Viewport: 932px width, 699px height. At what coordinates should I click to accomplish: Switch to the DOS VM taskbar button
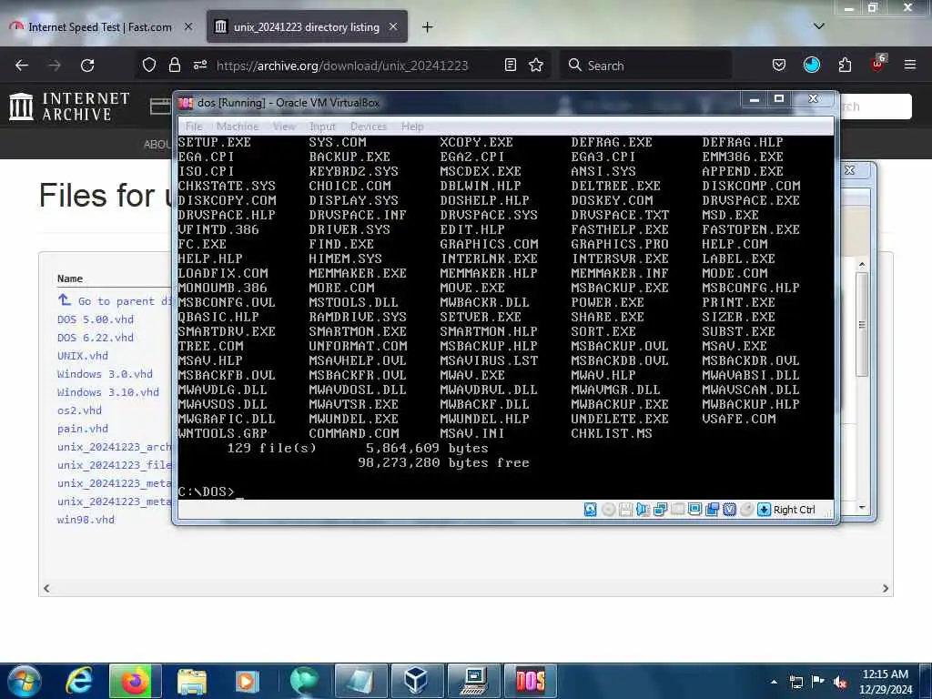pos(531,681)
